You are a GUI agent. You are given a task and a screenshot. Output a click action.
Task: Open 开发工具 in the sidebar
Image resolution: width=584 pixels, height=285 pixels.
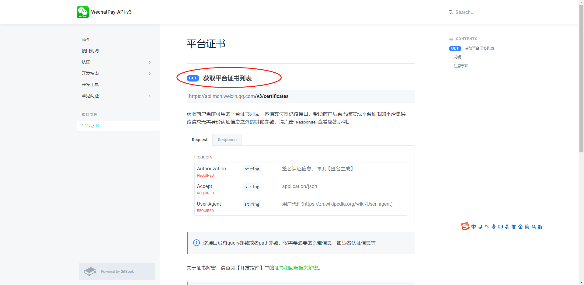point(90,85)
